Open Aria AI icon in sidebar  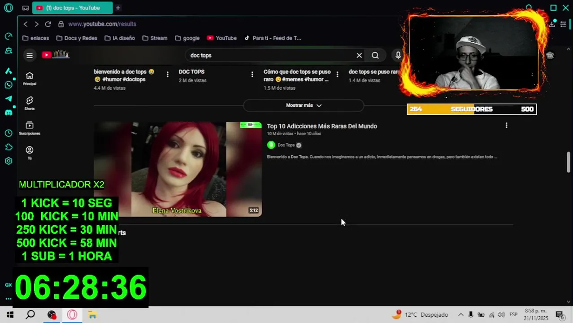pos(9,70)
